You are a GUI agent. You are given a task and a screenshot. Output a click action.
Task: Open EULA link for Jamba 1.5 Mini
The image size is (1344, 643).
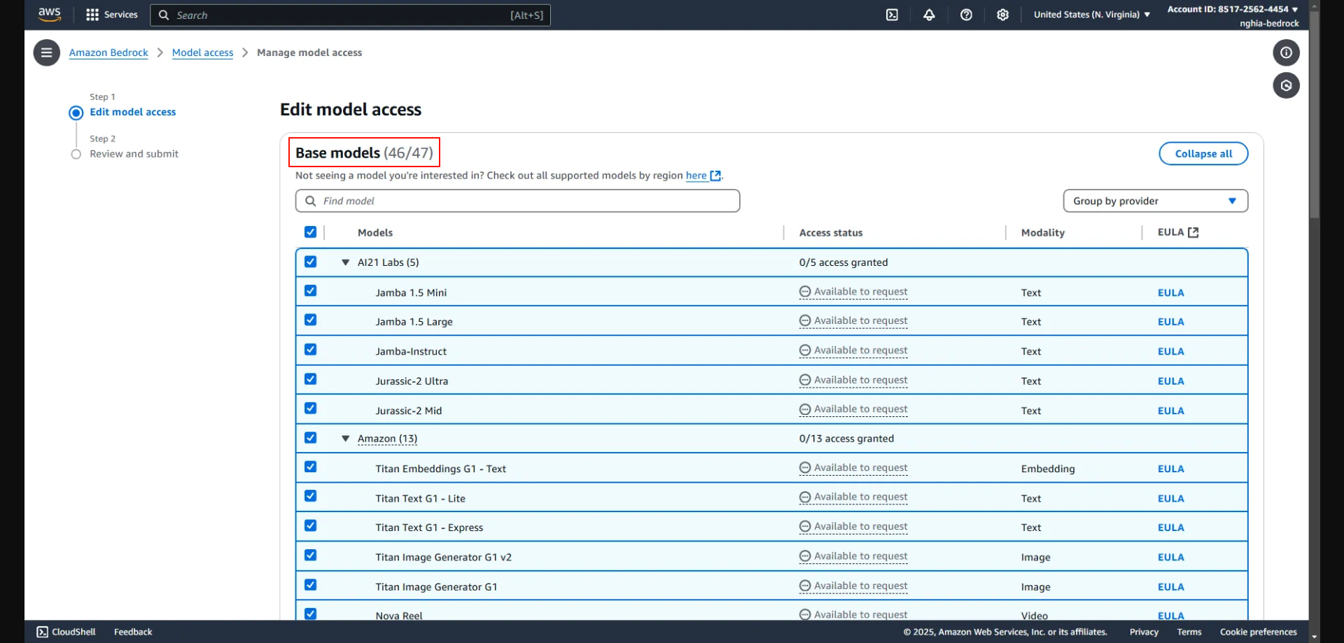click(x=1170, y=293)
